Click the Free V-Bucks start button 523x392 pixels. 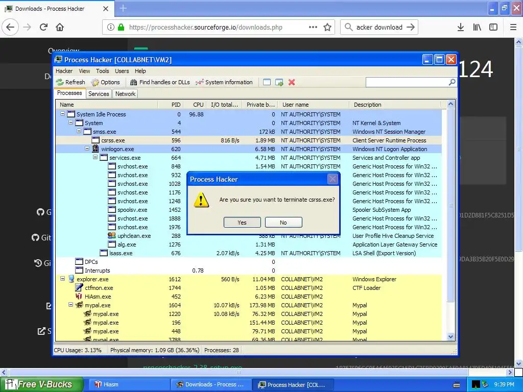42,384
